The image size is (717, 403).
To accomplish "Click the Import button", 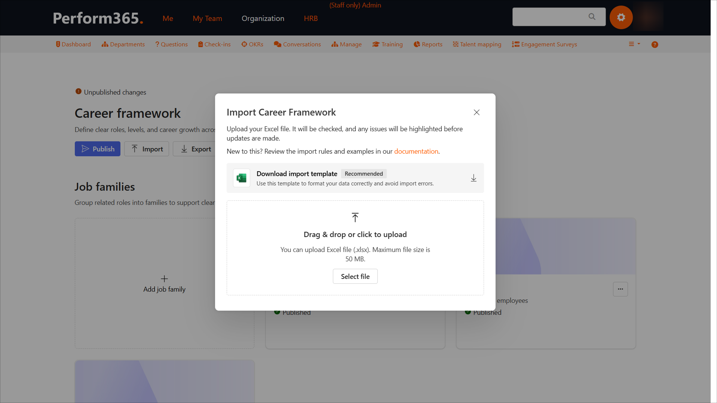I will [x=147, y=149].
